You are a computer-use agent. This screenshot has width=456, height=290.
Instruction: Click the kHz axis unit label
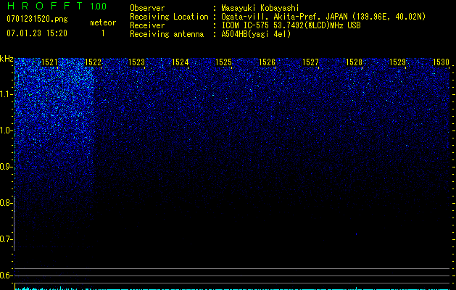click(7, 59)
